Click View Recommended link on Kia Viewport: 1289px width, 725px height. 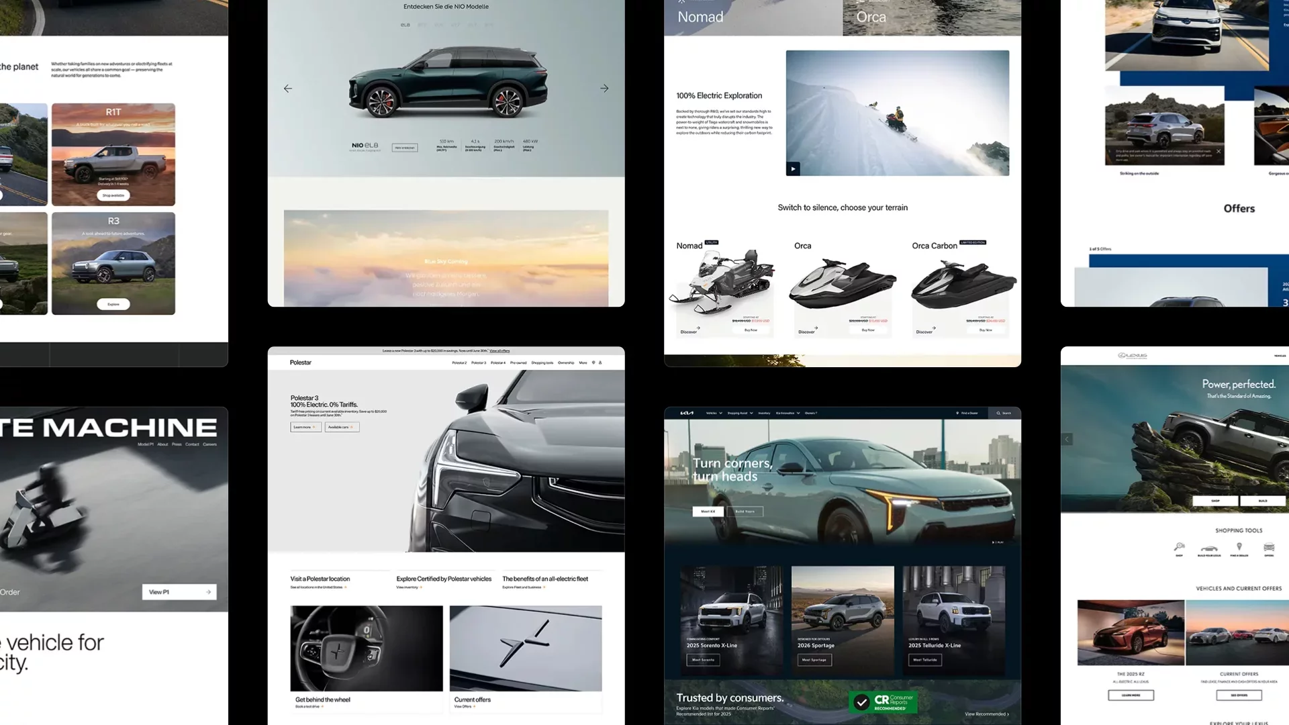click(986, 714)
